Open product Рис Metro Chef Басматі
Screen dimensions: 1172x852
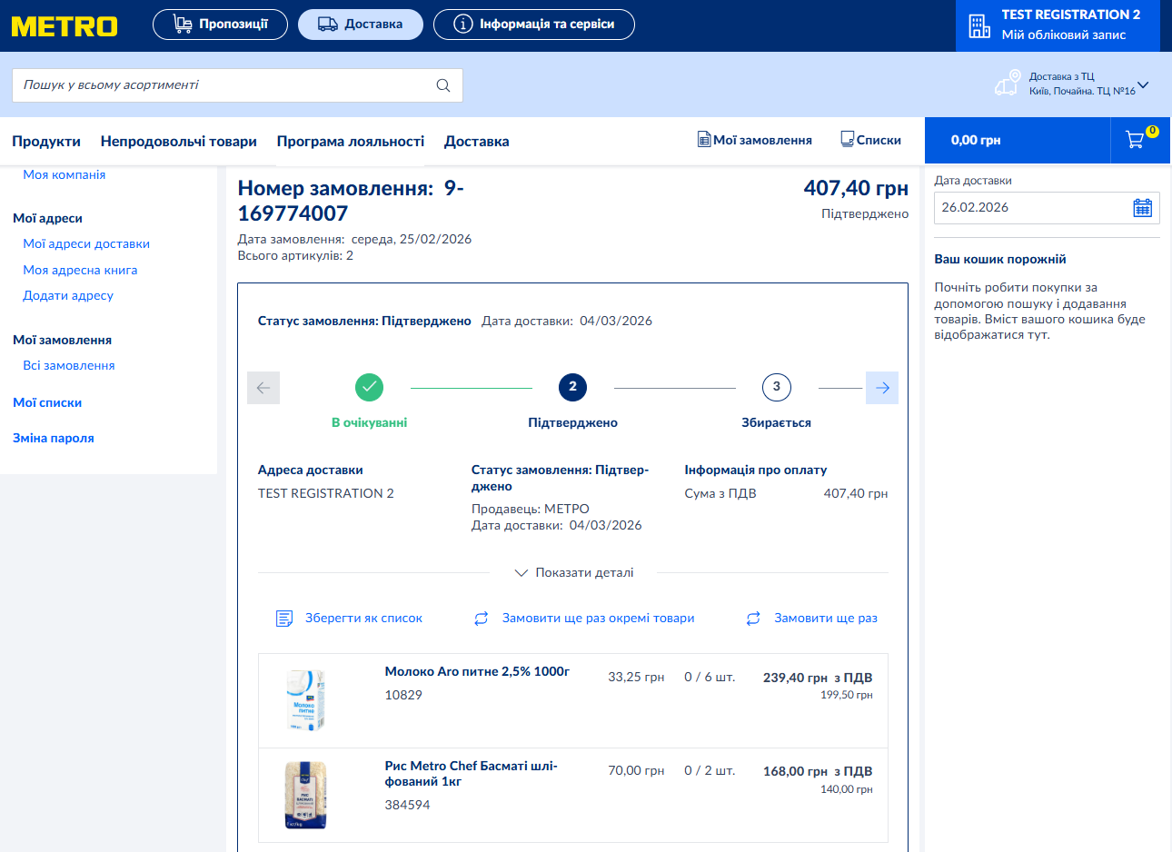click(471, 774)
